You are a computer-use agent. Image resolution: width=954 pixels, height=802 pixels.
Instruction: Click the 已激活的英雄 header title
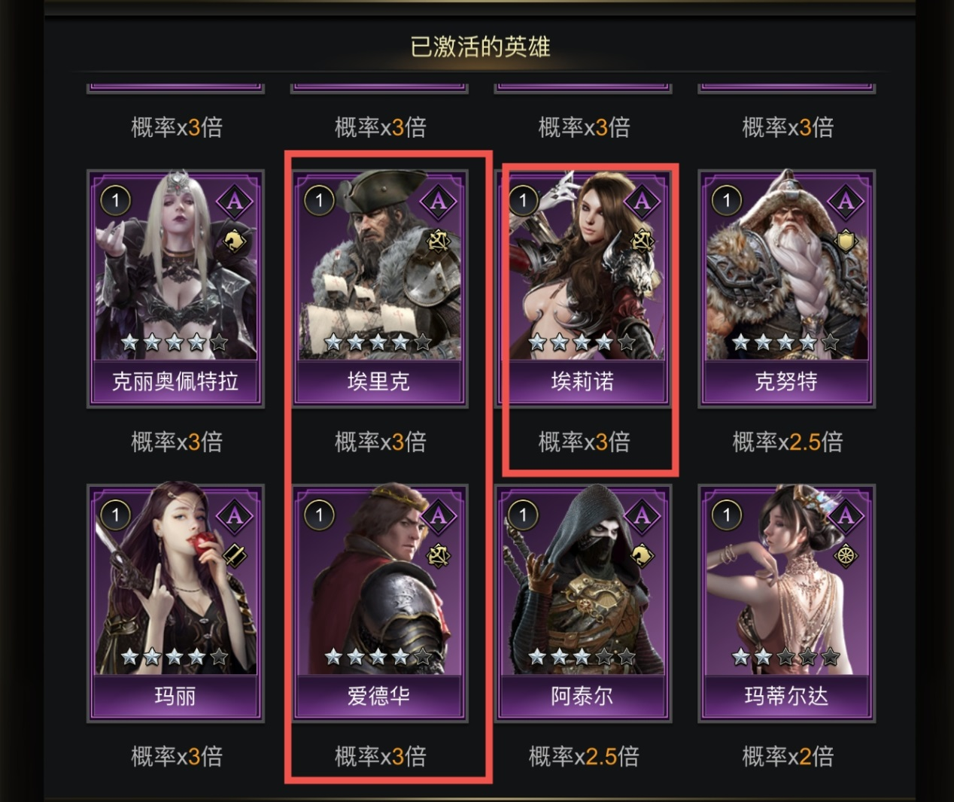480,47
